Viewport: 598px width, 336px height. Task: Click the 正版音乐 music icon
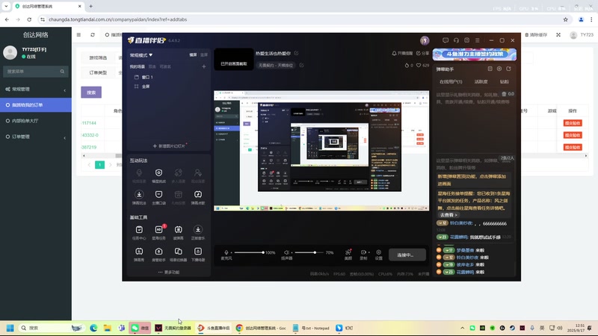pyautogui.click(x=198, y=230)
